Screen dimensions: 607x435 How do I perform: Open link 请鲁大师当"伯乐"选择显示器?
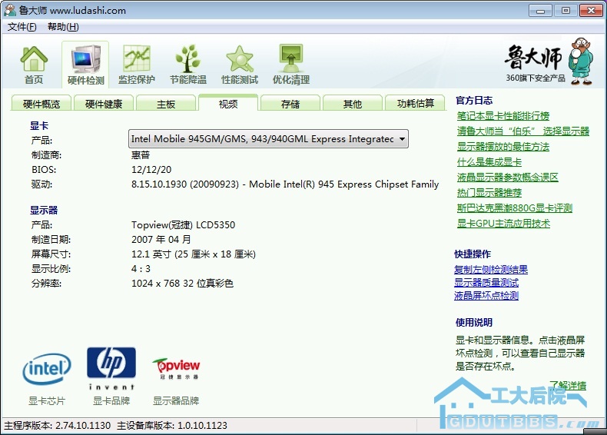pos(523,131)
